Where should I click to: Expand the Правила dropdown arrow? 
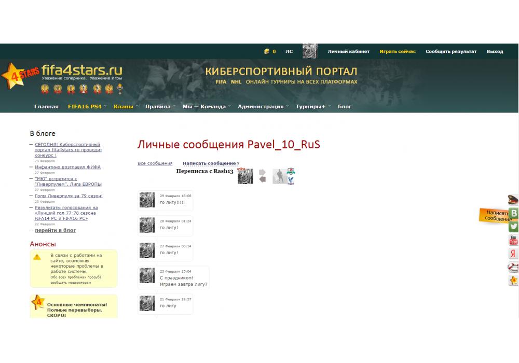pyautogui.click(x=174, y=106)
